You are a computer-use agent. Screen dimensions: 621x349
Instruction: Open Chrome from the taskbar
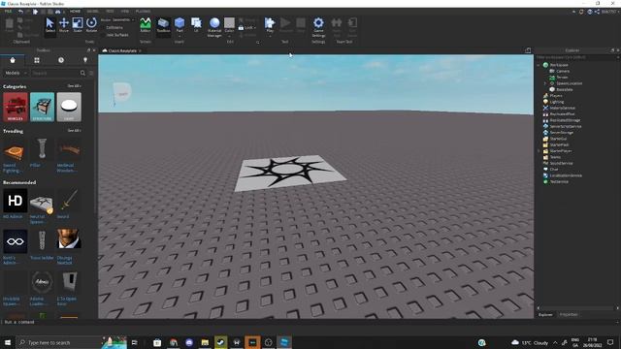[x=174, y=342]
